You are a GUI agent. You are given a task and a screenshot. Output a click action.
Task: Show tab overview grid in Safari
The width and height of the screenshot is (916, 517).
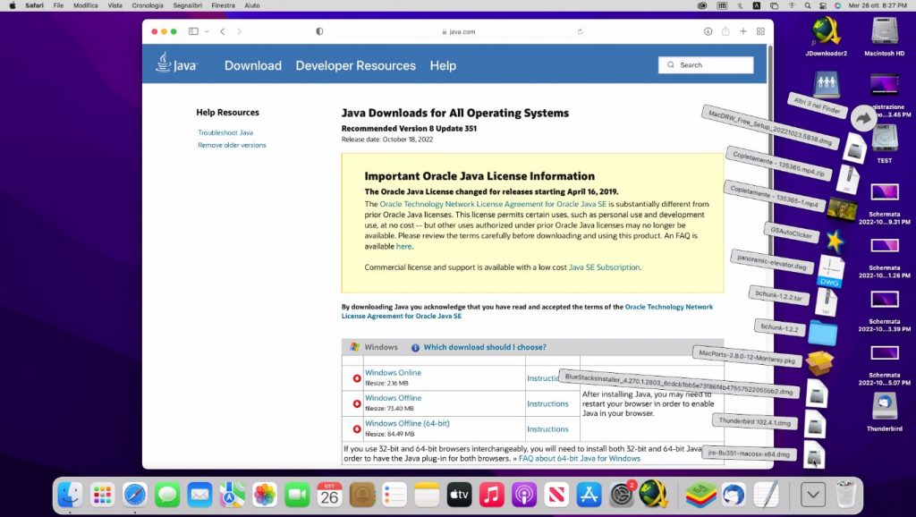[x=760, y=31]
